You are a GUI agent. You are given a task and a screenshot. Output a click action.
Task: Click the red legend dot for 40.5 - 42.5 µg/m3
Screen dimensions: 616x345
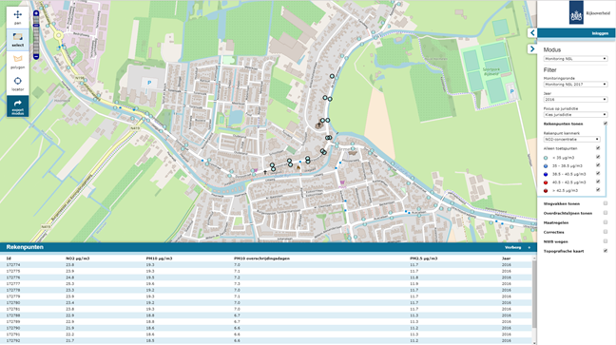(x=546, y=182)
